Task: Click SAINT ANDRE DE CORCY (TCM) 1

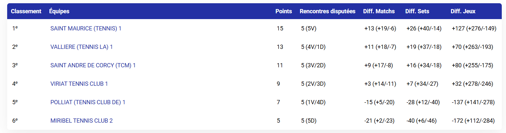Action: pyautogui.click(x=93, y=65)
